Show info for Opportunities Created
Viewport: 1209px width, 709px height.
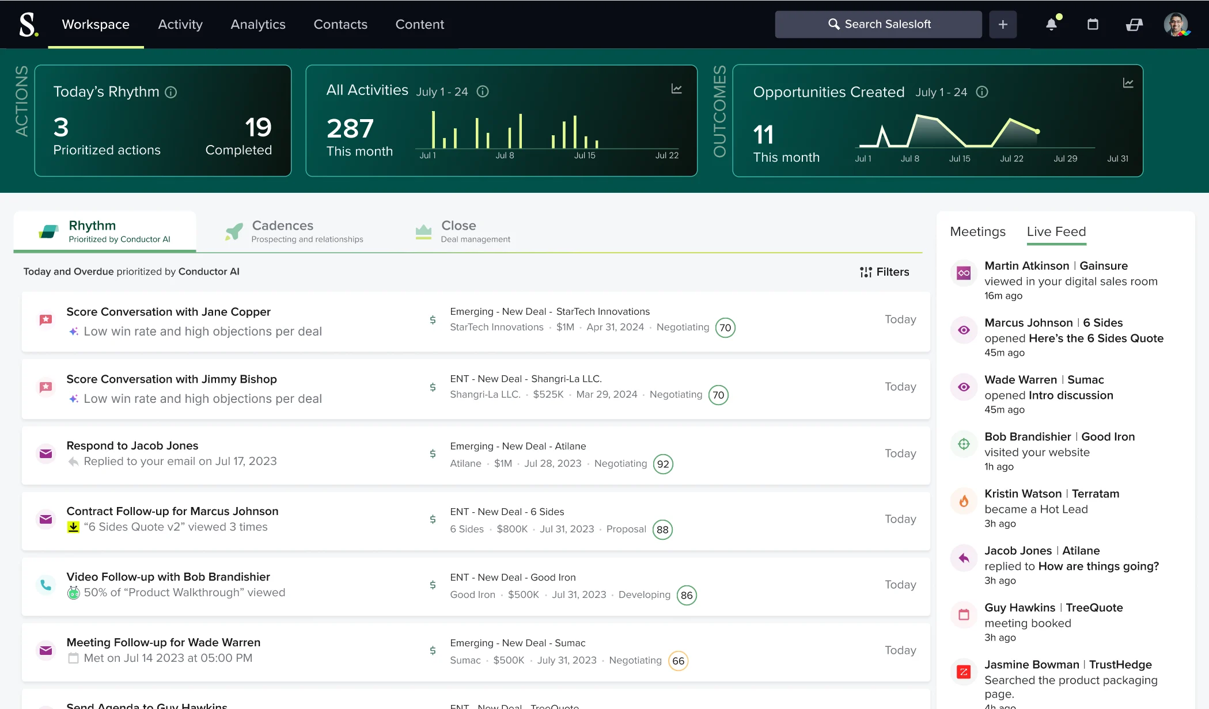point(982,92)
